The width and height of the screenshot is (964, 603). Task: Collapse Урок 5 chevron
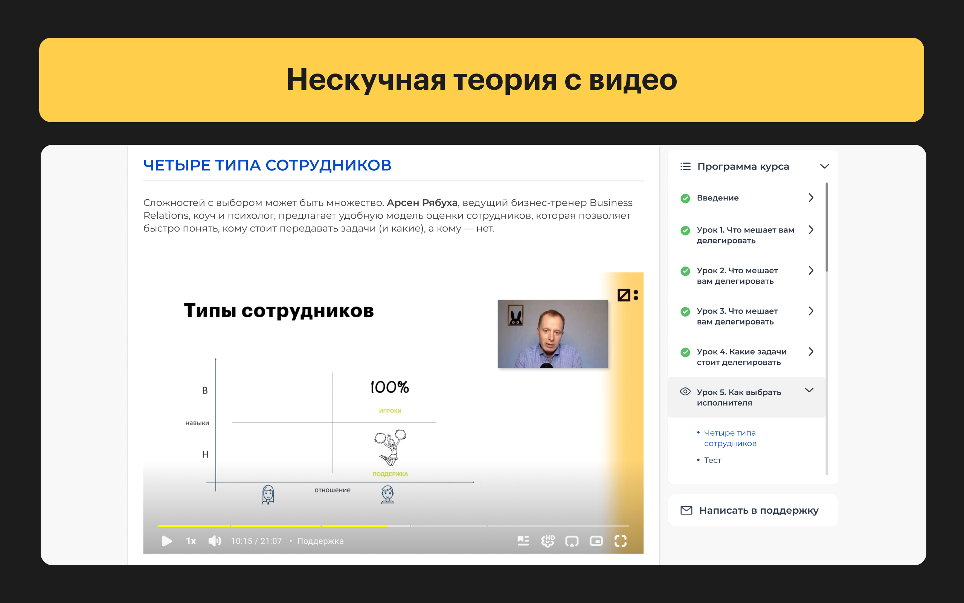click(809, 390)
